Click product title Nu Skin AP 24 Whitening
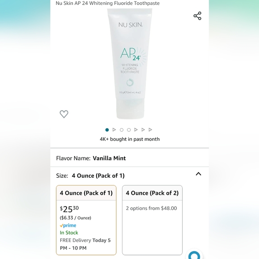259x259 pixels. pos(108,3)
